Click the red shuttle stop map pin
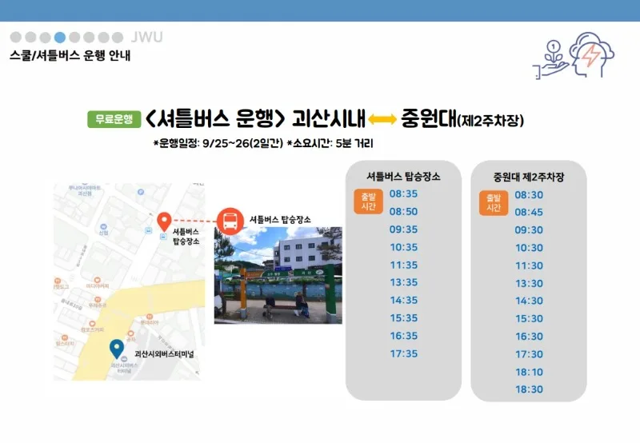The width and height of the screenshot is (640, 443). coord(164,222)
